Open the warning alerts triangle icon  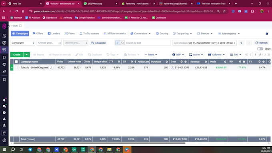point(4,119)
